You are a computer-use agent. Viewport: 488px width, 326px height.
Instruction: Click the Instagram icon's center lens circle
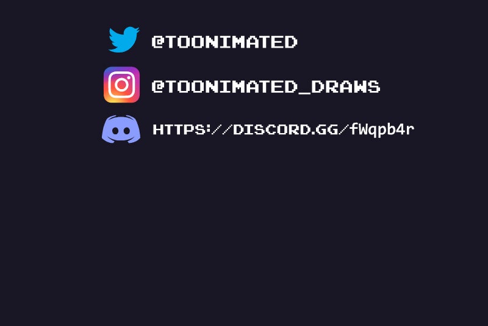[121, 85]
